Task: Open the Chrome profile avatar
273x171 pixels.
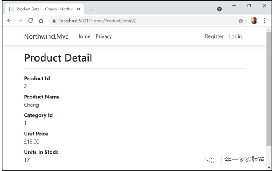Action: click(x=254, y=21)
